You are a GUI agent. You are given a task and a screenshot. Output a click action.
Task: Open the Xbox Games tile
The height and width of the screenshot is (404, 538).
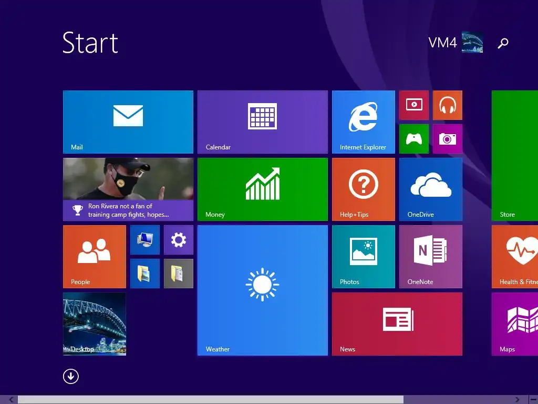pos(414,139)
